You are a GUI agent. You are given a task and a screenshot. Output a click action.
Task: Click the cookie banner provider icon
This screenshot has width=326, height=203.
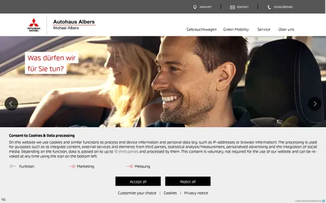(323, 201)
